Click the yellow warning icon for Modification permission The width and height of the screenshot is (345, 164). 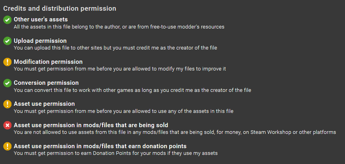(7, 62)
